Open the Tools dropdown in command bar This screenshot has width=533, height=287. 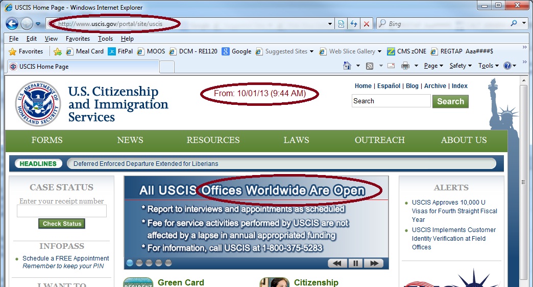pos(489,66)
